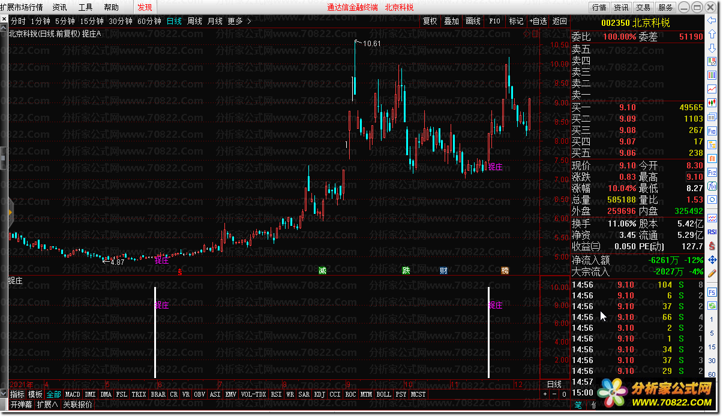Select the KDJ indicator tab
This screenshot has height=417, width=723.
319,394
